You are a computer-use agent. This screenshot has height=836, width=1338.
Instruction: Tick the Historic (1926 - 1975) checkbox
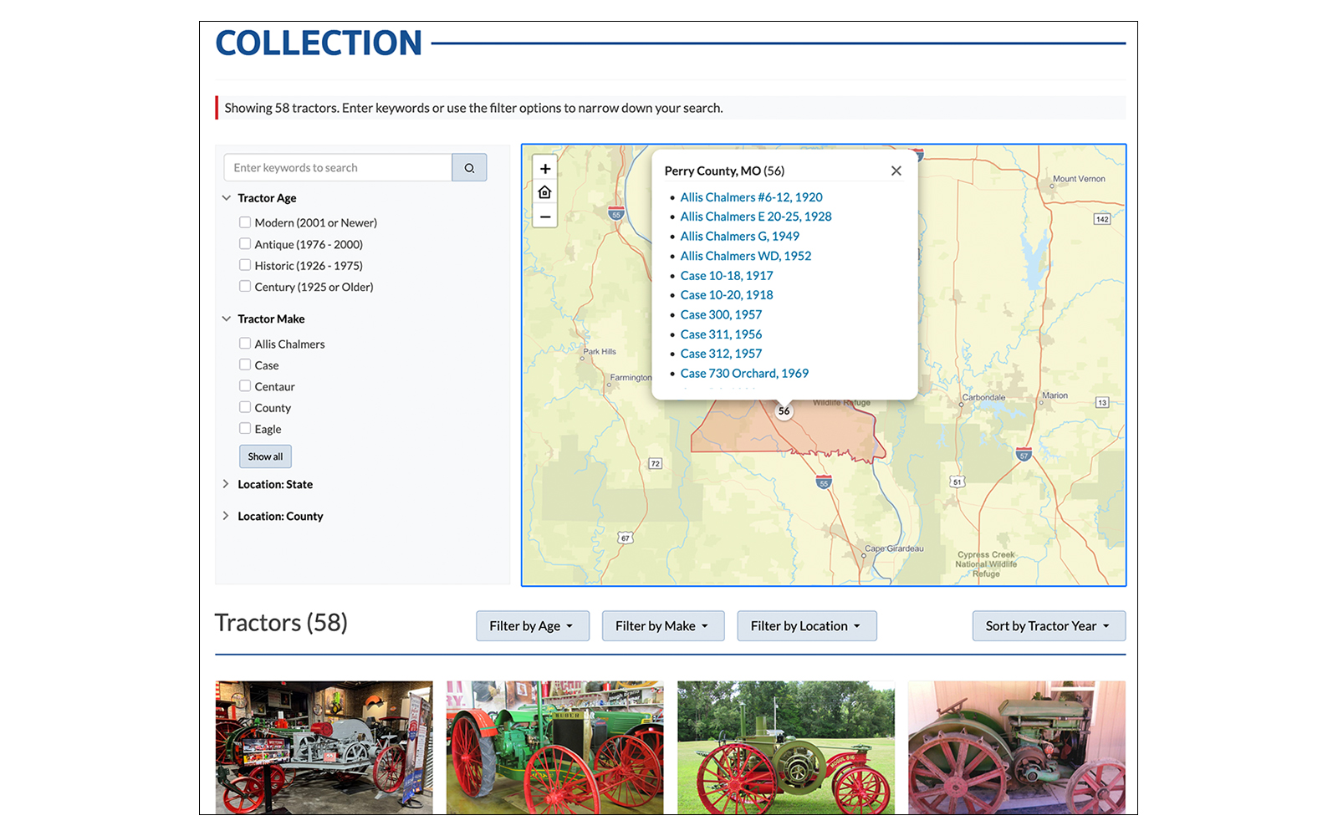pyautogui.click(x=245, y=265)
